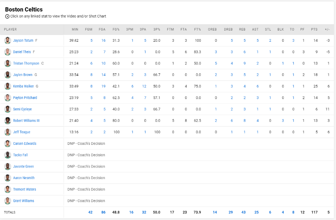Click Jeff Teague's player headshot
This screenshot has width=336, height=220.
7,132
